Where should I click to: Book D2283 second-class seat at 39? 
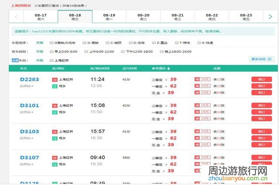pyautogui.click(x=262, y=79)
